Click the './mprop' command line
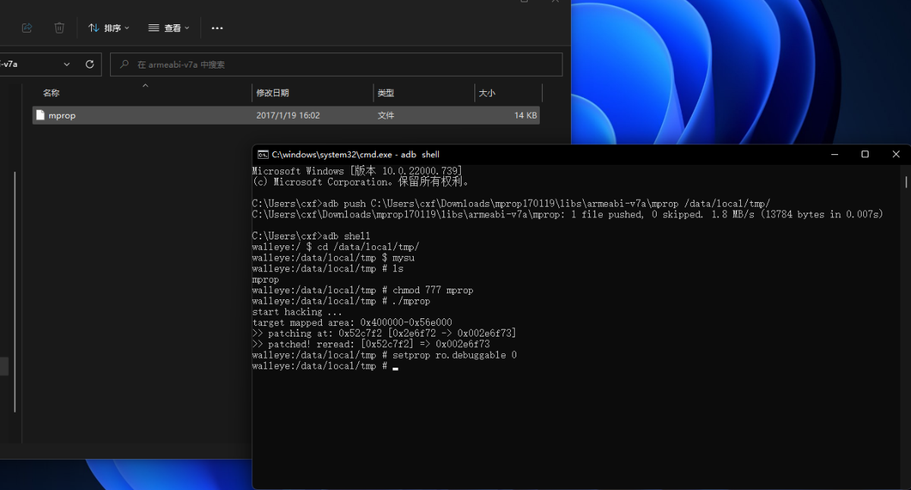911x490 pixels. pyautogui.click(x=341, y=301)
